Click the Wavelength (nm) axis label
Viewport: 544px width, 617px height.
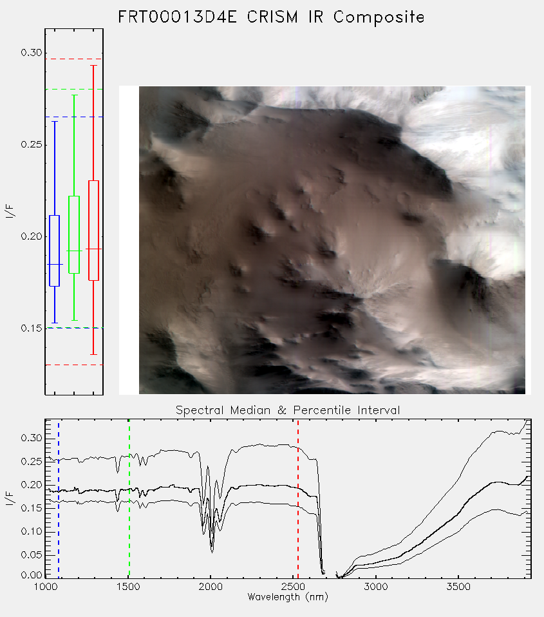pyautogui.click(x=288, y=597)
